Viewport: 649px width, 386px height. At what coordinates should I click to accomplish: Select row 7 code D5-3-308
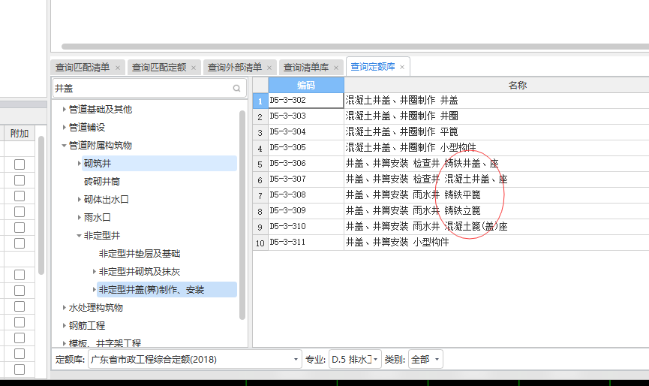click(x=306, y=195)
